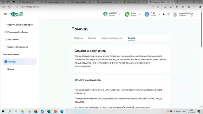Click the blue BL coin icon
Image resolution: width=203 pixels, height=114 pixels.
(x=147, y=14)
